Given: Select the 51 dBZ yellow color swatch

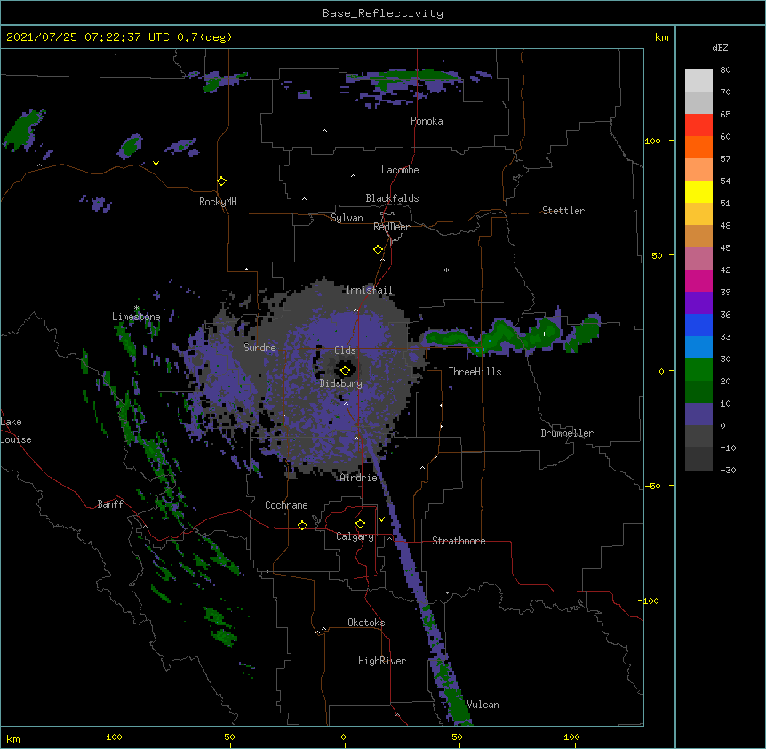Looking at the screenshot, I should [x=698, y=191].
